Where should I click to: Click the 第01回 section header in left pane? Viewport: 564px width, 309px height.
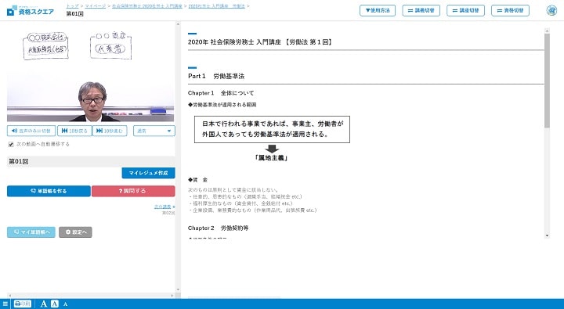click(x=91, y=162)
